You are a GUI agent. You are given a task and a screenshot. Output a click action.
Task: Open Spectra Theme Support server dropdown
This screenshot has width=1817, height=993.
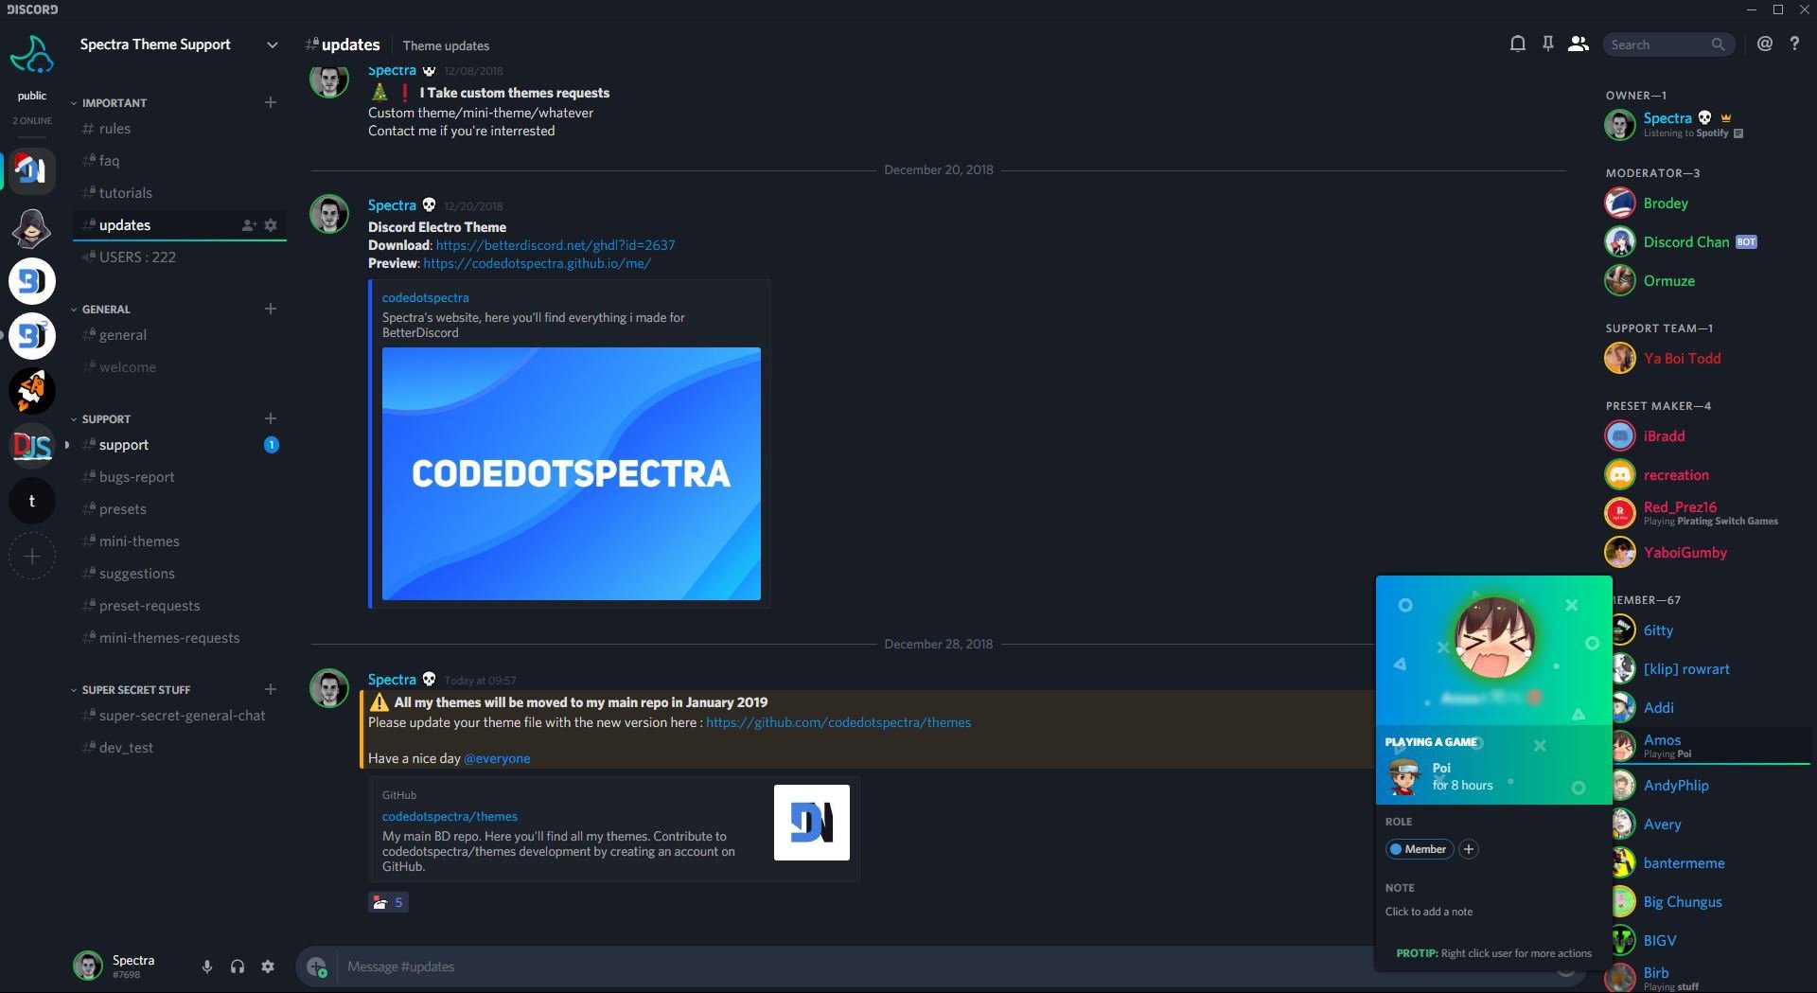tap(273, 44)
